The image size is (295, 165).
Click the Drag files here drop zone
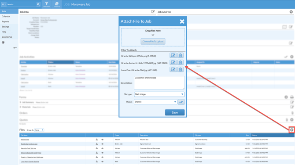coord(153,37)
